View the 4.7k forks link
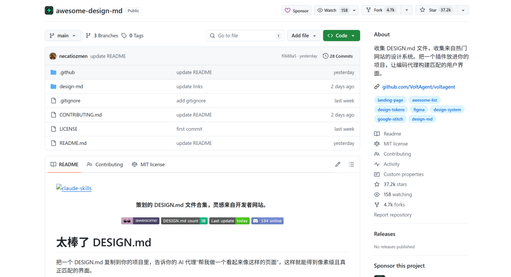 [389, 205]
